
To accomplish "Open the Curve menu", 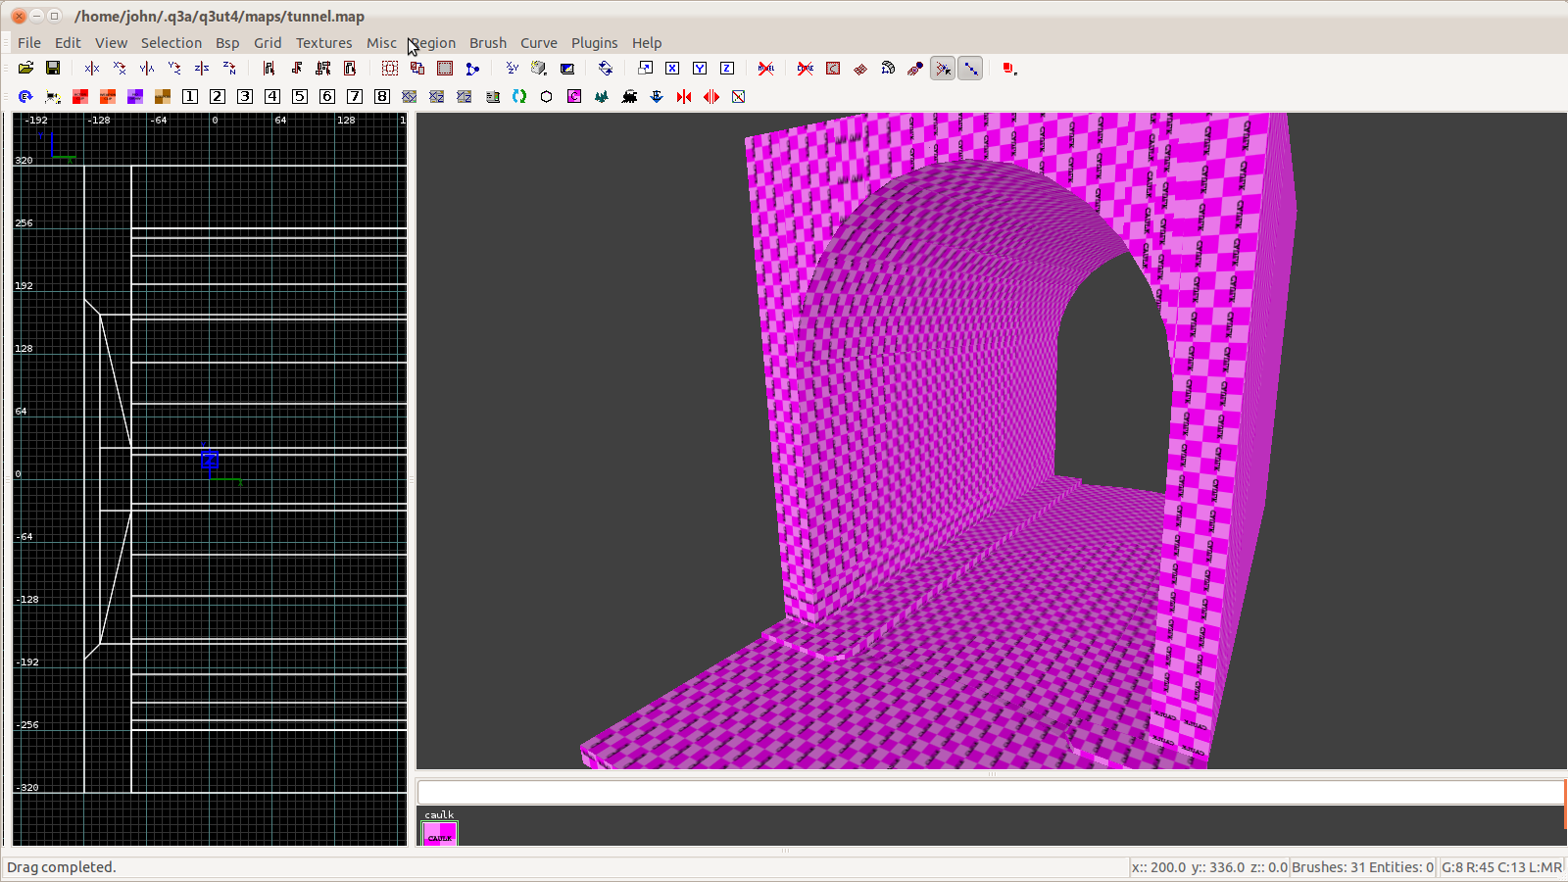I will (538, 43).
